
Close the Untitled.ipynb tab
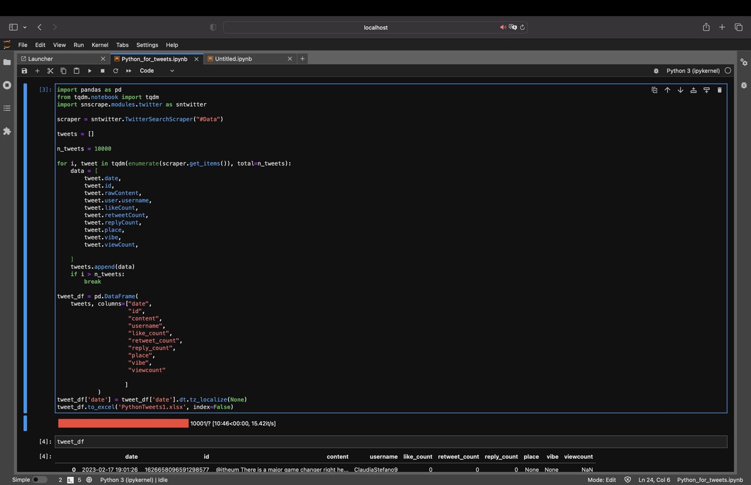(290, 59)
